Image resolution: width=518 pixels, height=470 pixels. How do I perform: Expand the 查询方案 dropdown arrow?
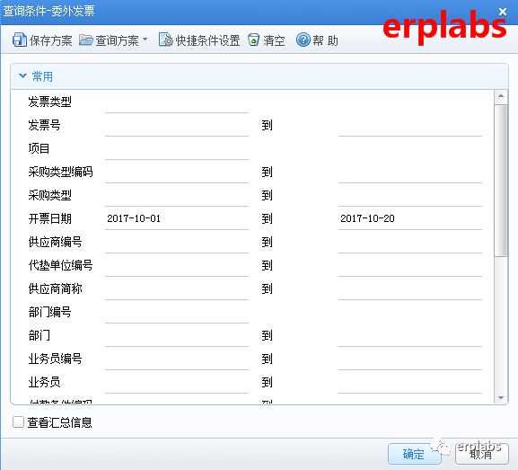(x=145, y=39)
